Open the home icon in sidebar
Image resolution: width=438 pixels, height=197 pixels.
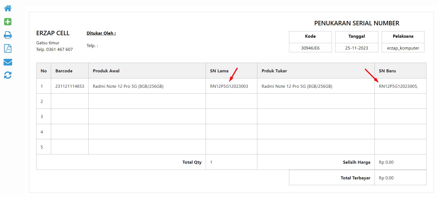(8, 8)
